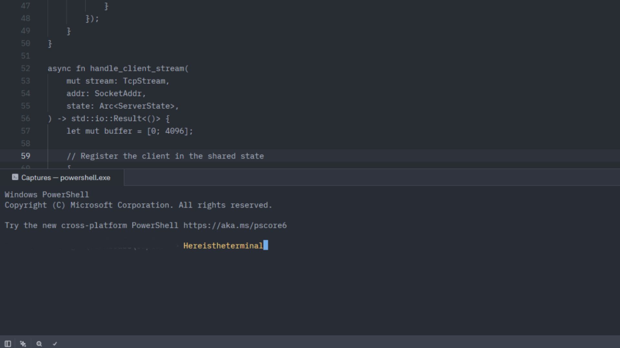Click 'state: Arc<ServerState>,' parameter

point(123,106)
